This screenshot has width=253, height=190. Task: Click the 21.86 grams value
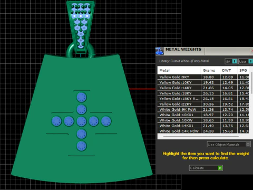point(208,88)
